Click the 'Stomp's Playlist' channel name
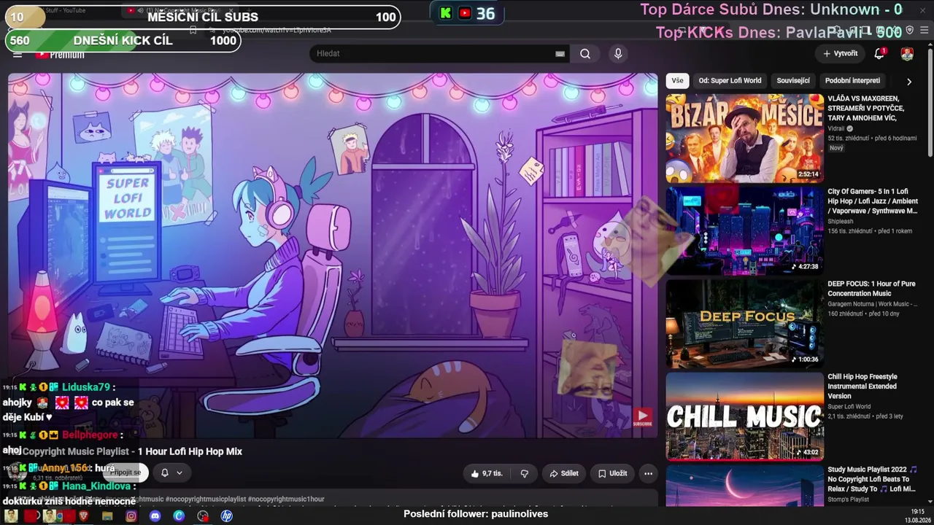The height and width of the screenshot is (525, 934). 849,499
